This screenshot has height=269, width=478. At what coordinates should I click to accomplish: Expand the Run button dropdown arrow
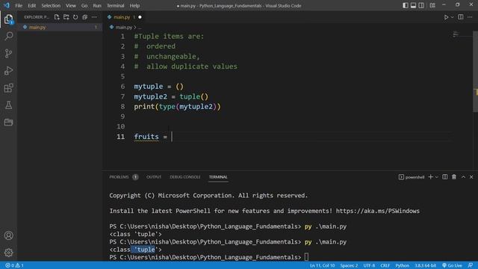tap(453, 17)
